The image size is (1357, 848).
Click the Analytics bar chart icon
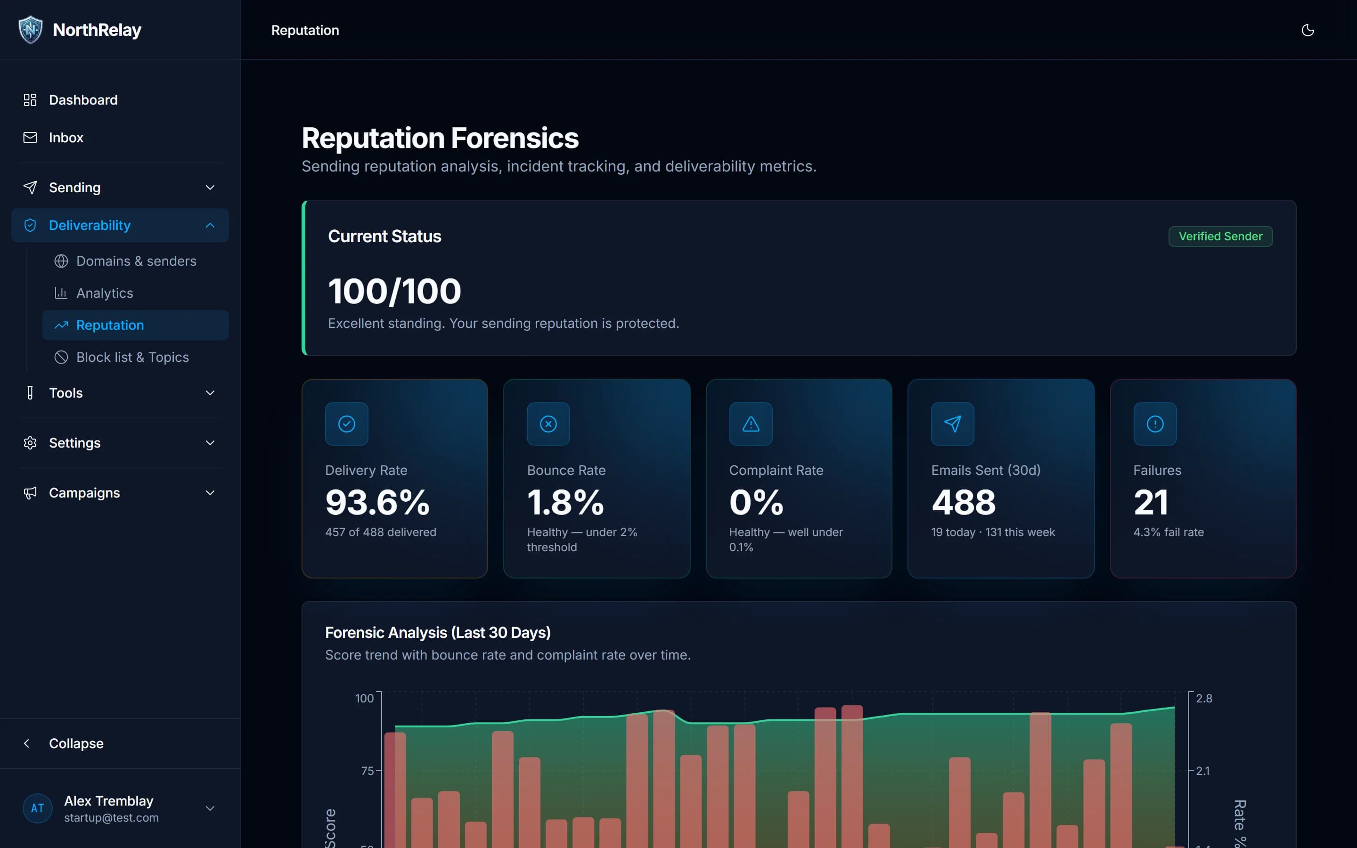tap(61, 293)
